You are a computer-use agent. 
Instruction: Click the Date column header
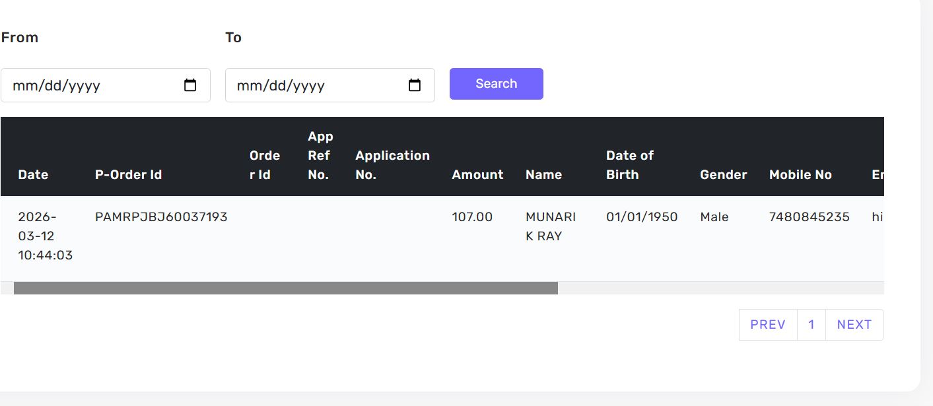tap(33, 174)
